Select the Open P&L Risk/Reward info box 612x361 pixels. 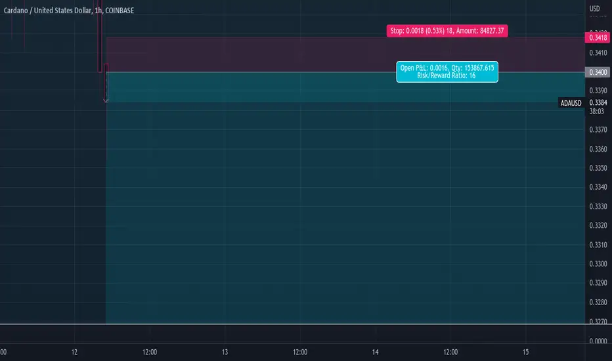click(447, 72)
